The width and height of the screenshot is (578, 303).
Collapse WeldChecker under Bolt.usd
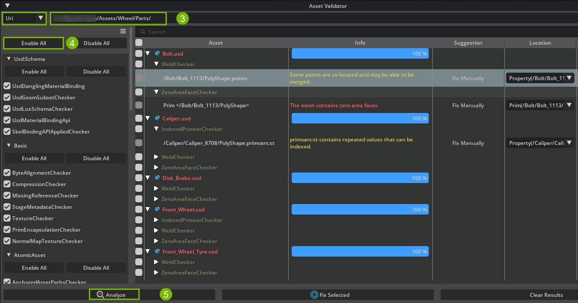point(156,64)
